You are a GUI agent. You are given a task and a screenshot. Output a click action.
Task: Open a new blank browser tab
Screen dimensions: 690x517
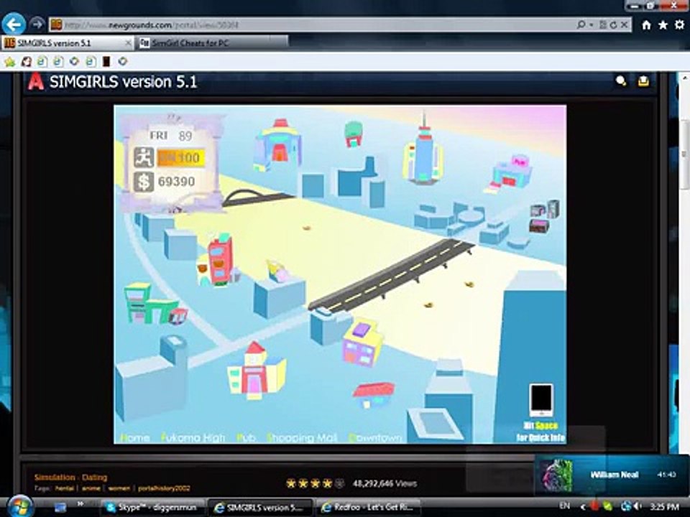[279, 42]
